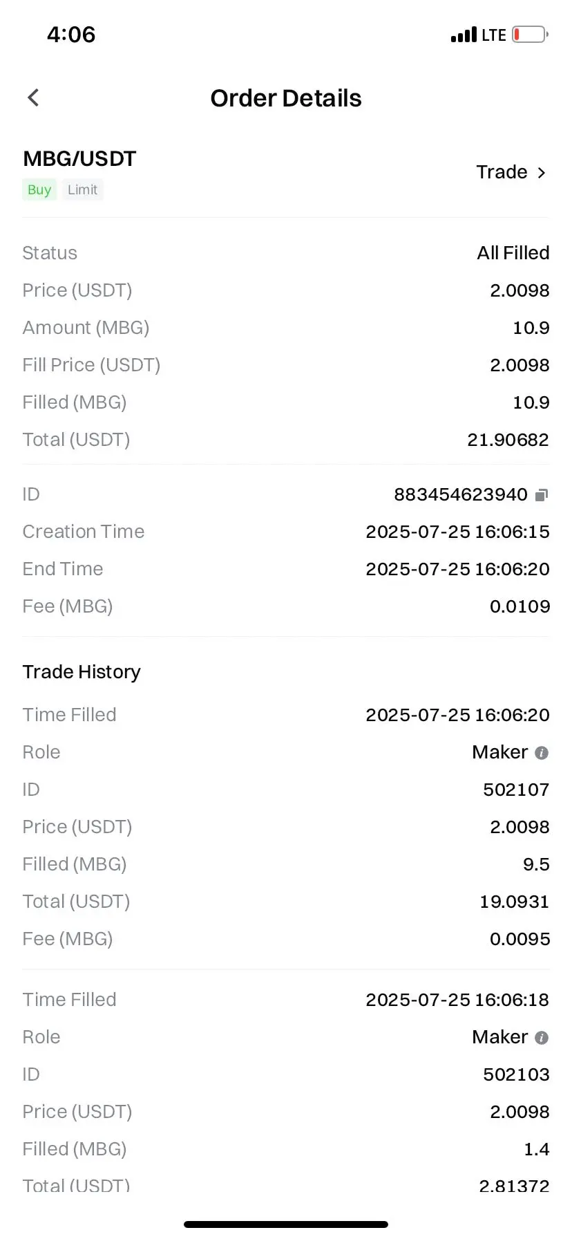Screen dimensions: 572x1239
Task: Tap the Buy tag
Action: click(x=39, y=189)
